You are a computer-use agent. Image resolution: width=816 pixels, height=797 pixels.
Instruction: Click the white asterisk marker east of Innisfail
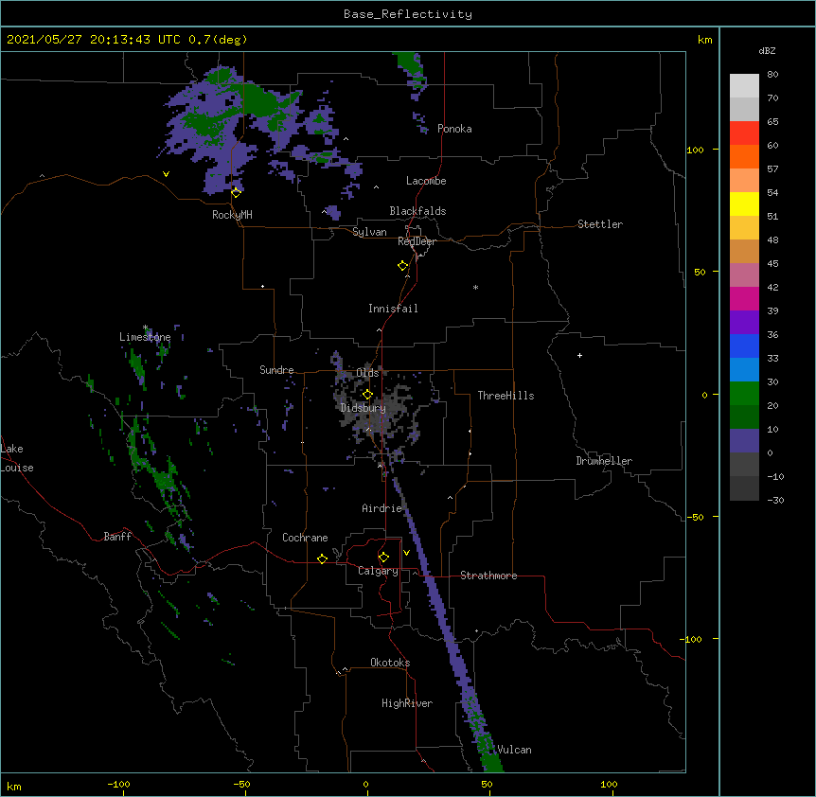point(475,288)
